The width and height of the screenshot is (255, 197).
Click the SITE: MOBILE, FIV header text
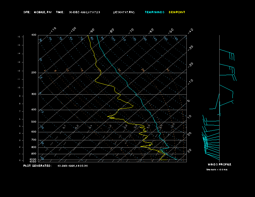coord(38,12)
